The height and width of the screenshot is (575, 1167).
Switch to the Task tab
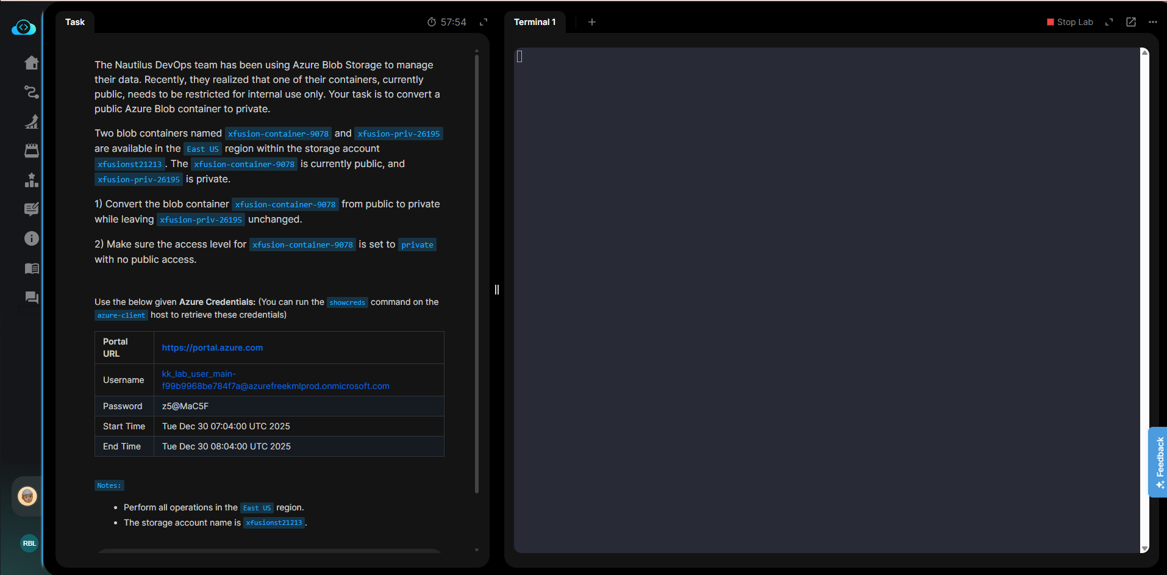[75, 22]
